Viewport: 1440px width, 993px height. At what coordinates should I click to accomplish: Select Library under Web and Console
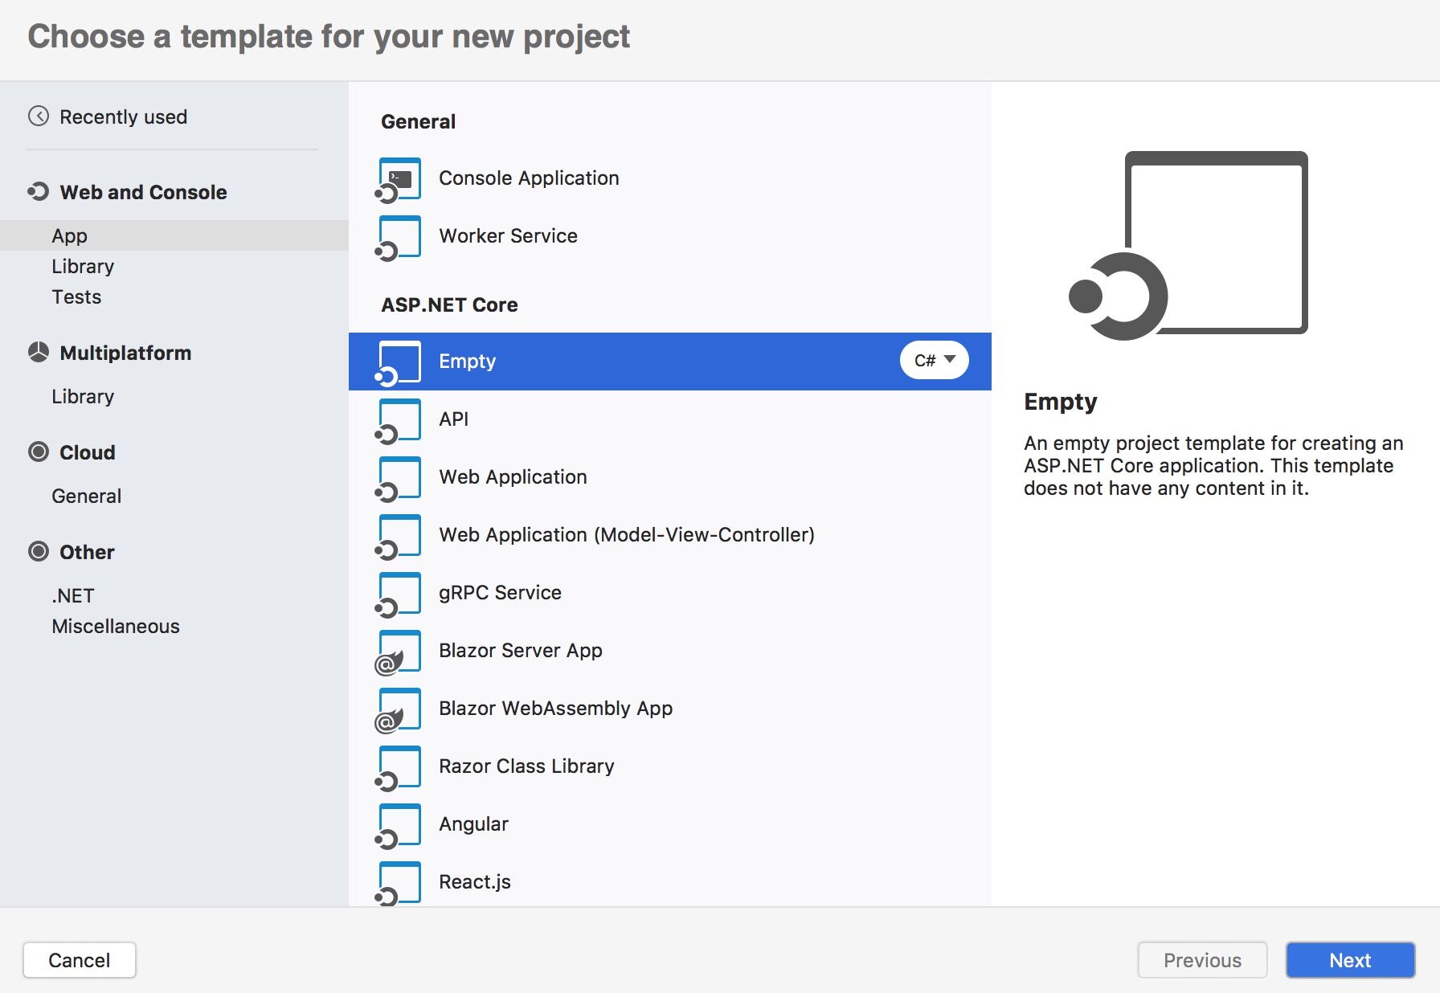pos(83,266)
